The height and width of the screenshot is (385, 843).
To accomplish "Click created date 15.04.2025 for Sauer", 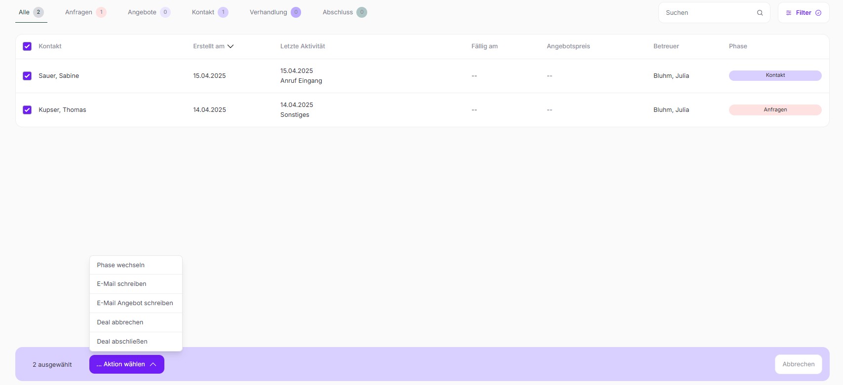I will (x=209, y=76).
